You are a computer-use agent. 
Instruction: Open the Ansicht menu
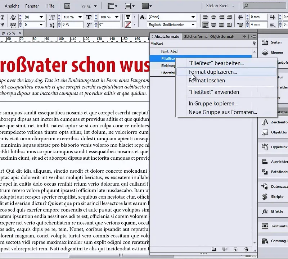click(12, 6)
